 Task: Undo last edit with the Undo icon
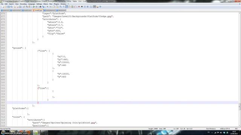point(34,7)
